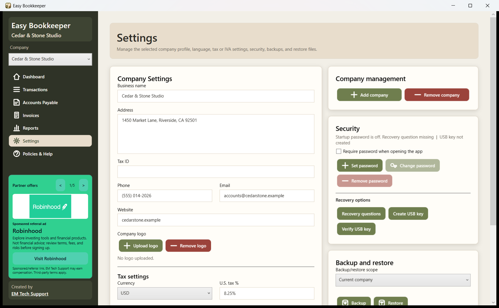Click the Phone input field

pyautogui.click(x=165, y=196)
